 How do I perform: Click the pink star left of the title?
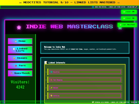pyautogui.click(x=19, y=27)
